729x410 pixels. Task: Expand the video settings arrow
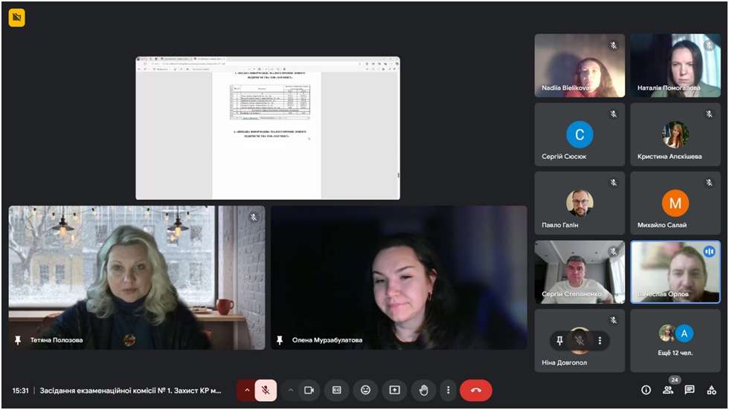[x=291, y=390]
